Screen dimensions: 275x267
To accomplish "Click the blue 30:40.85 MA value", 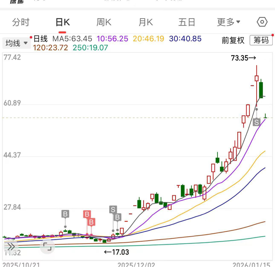I will coord(185,39).
